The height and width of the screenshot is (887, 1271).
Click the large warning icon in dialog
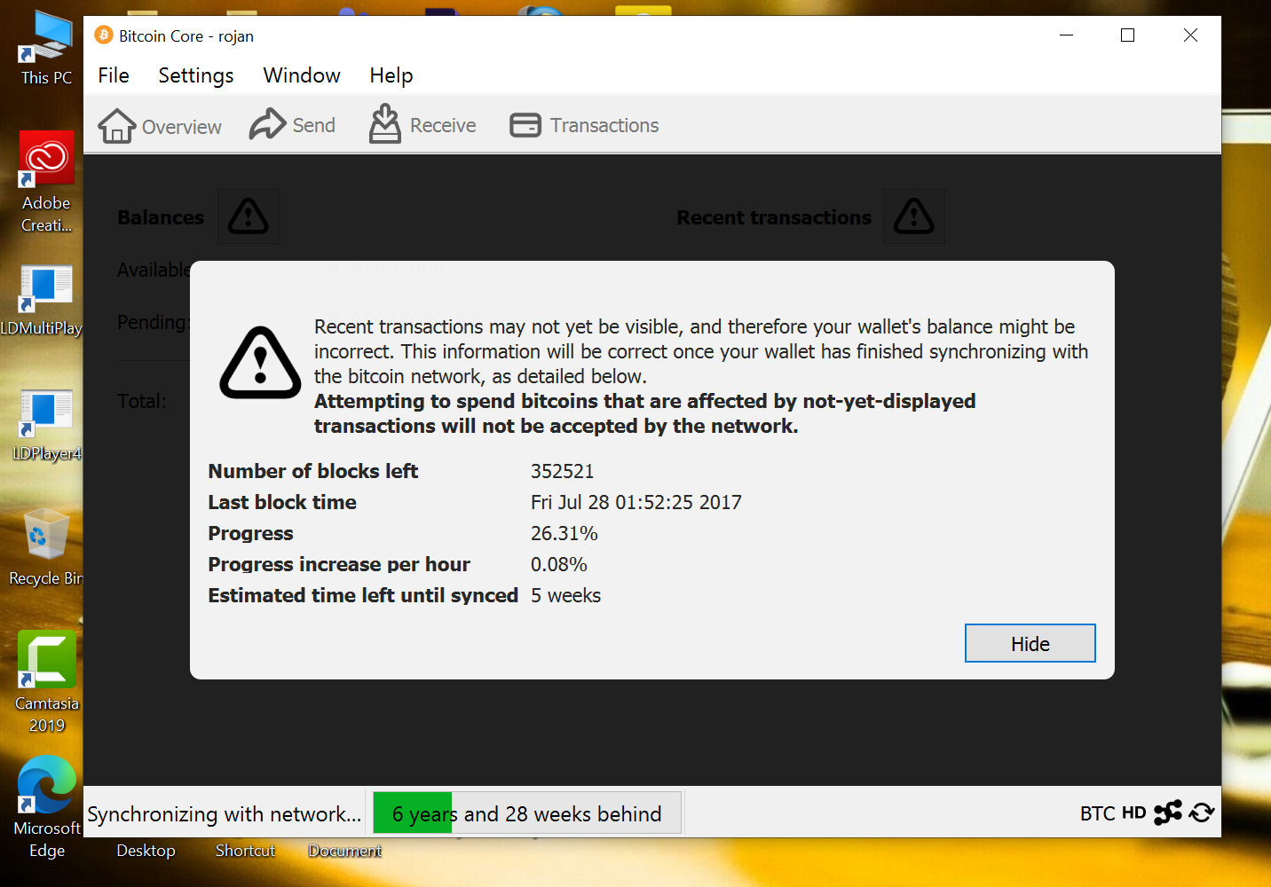click(x=260, y=364)
